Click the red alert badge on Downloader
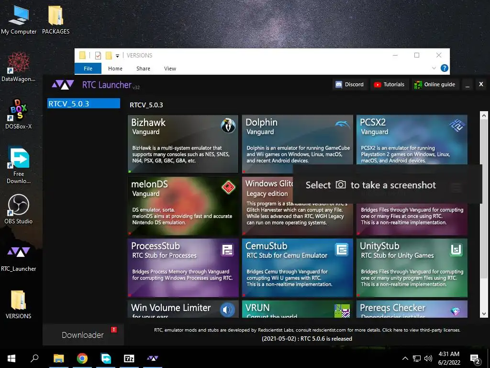The image size is (490, 368). point(114,330)
